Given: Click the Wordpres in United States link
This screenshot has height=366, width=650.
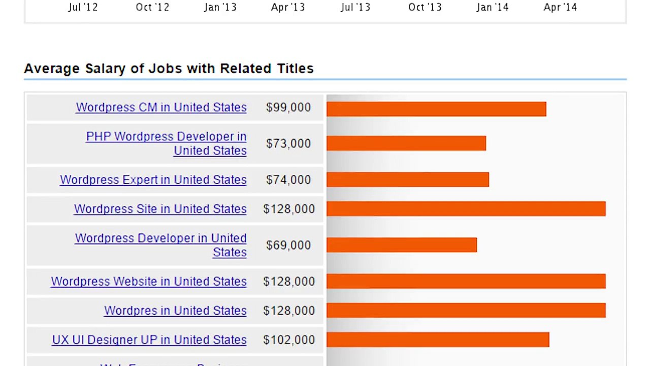Looking at the screenshot, I should [x=175, y=311].
